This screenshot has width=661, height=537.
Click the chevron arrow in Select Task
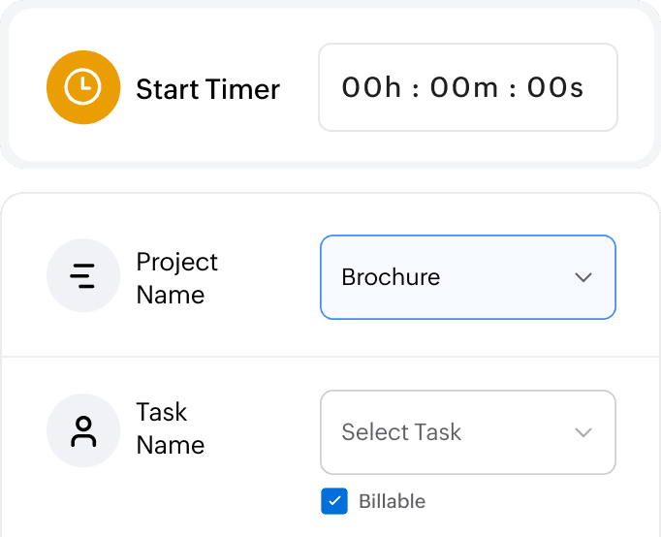coord(582,432)
